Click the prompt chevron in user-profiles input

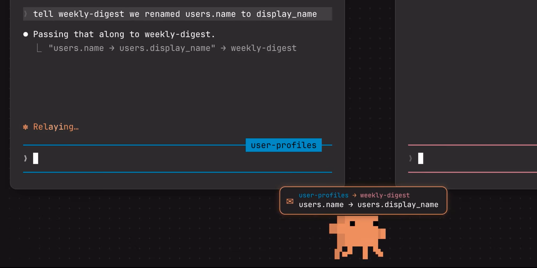click(x=26, y=158)
